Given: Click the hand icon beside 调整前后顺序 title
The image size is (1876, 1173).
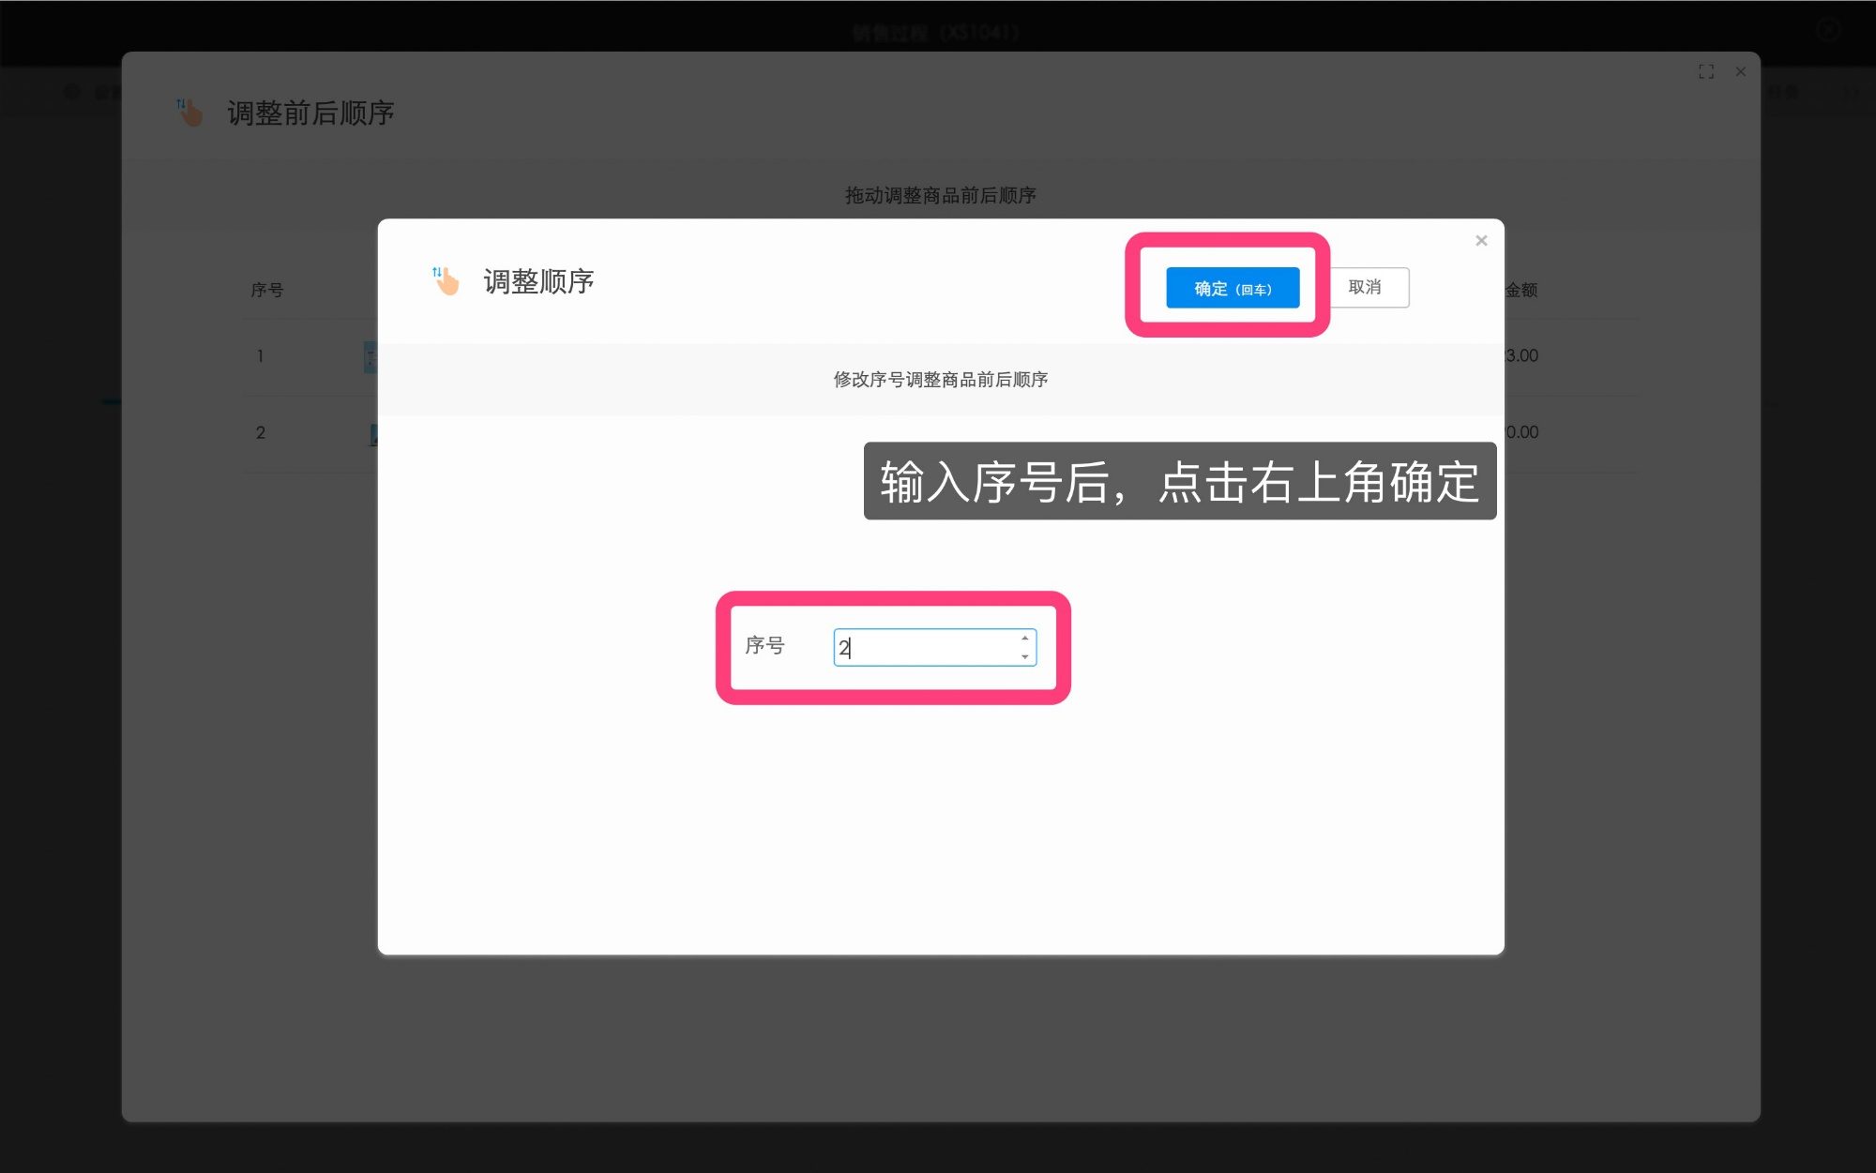Looking at the screenshot, I should click(189, 113).
